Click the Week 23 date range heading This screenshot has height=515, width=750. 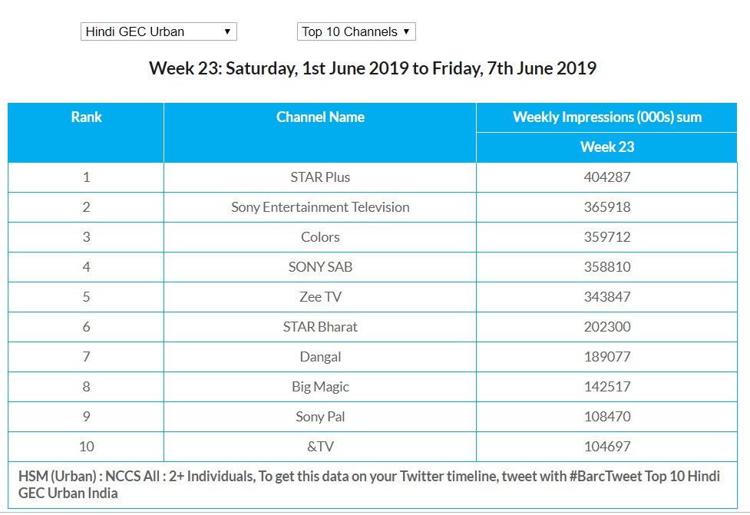coord(372,68)
